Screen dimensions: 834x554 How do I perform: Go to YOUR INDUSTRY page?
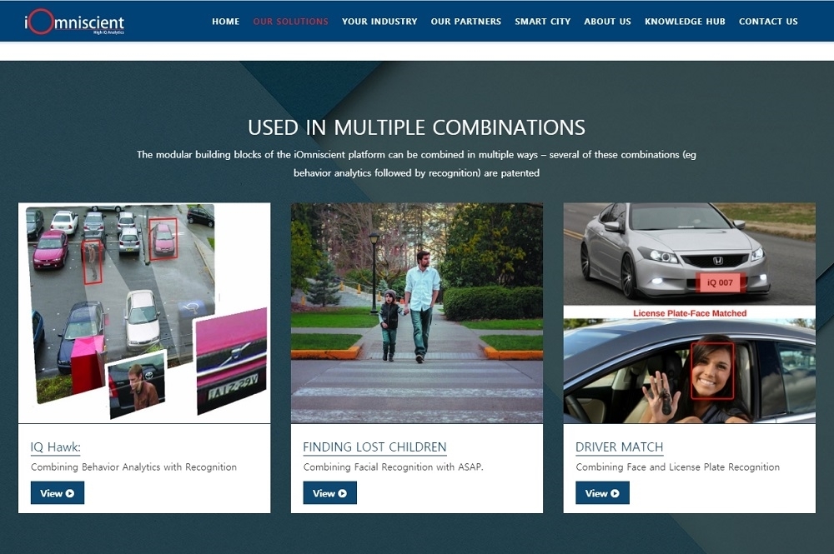click(379, 22)
